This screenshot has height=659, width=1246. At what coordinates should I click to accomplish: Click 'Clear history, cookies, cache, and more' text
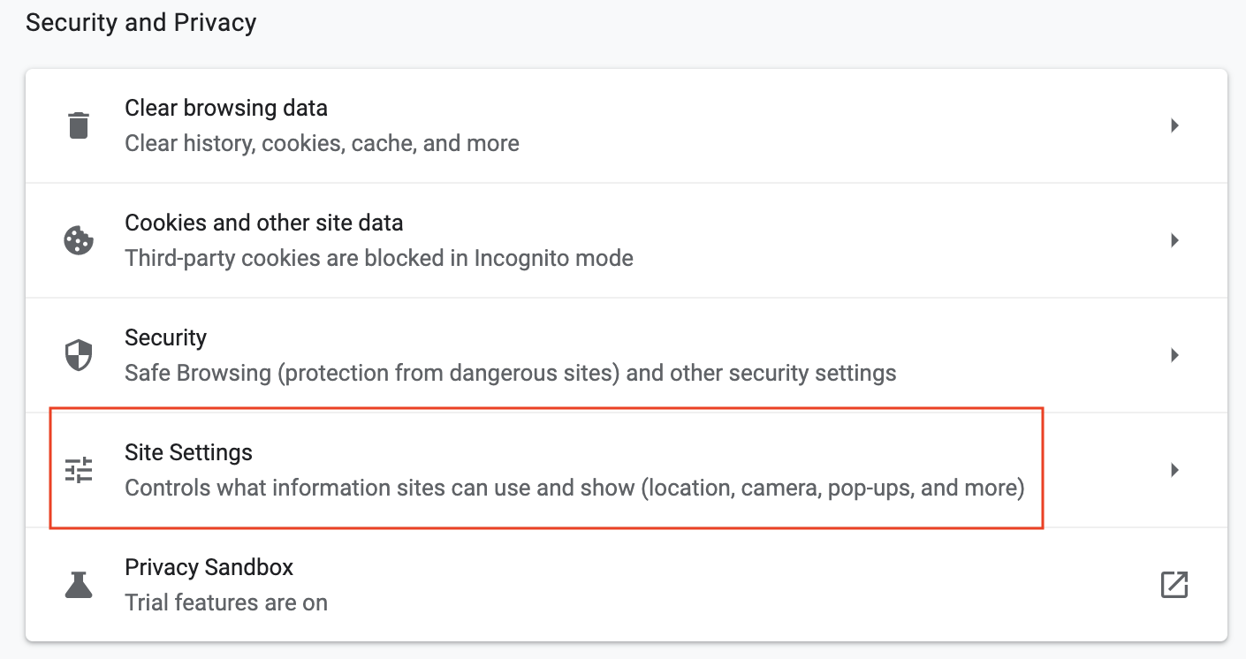tap(322, 143)
